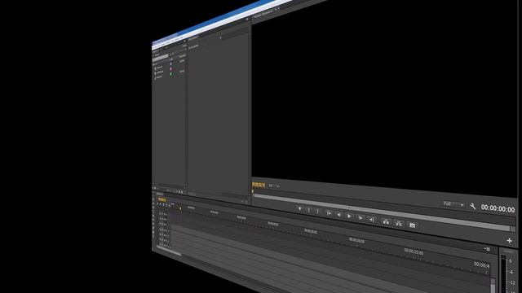Click the Go to In point button
The image size is (522, 293).
coord(329,213)
